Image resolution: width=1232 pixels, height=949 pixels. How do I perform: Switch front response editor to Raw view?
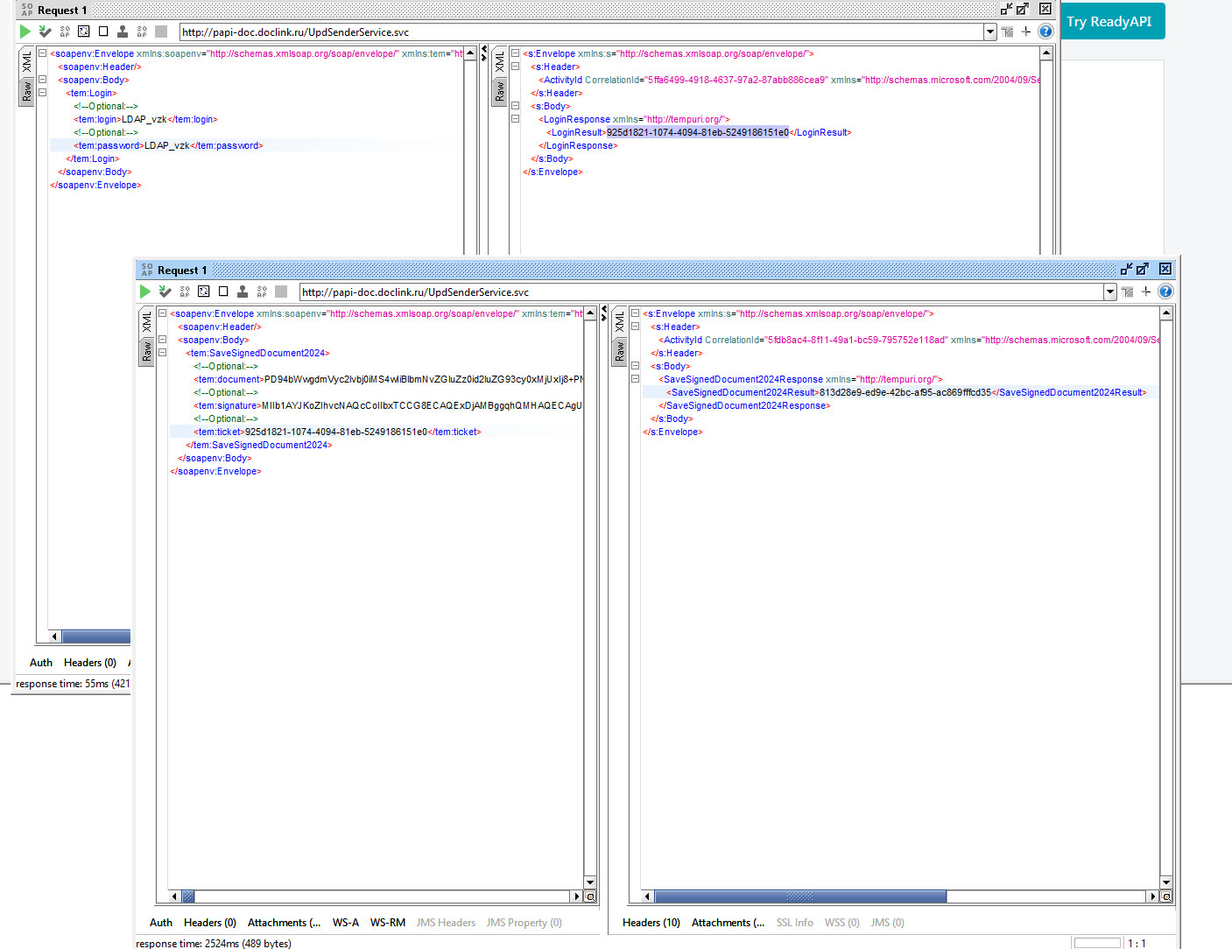coord(620,352)
